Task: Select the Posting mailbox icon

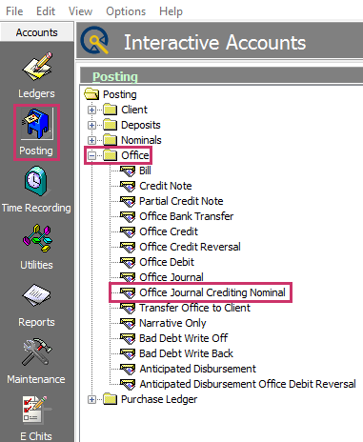Action: [x=37, y=124]
